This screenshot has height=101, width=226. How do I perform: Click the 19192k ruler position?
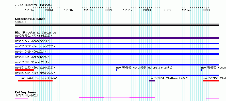(147, 10)
